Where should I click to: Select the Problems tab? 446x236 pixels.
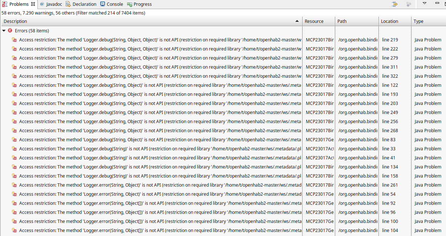19,4
